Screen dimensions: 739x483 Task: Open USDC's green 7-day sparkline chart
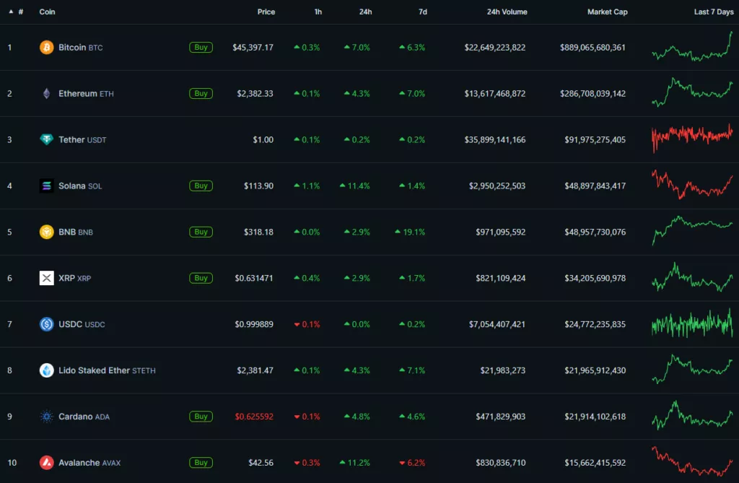[692, 323]
